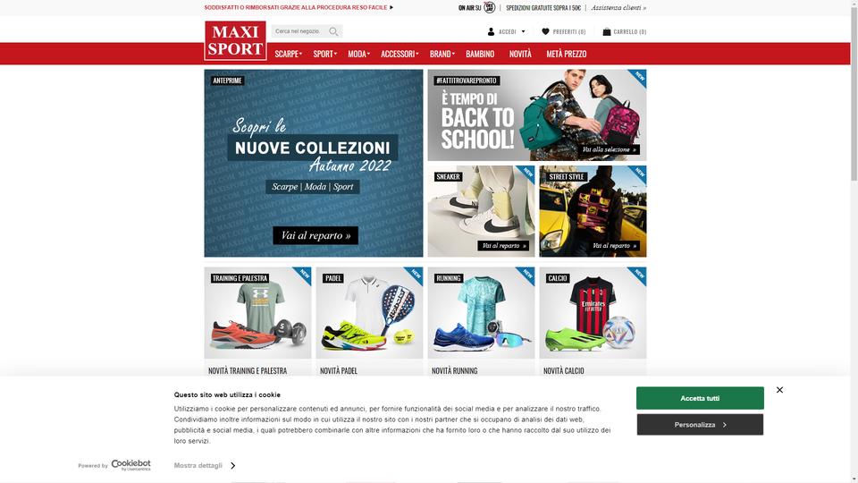858x483 pixels.
Task: Click the Maxi Sport logo
Action: tap(235, 40)
